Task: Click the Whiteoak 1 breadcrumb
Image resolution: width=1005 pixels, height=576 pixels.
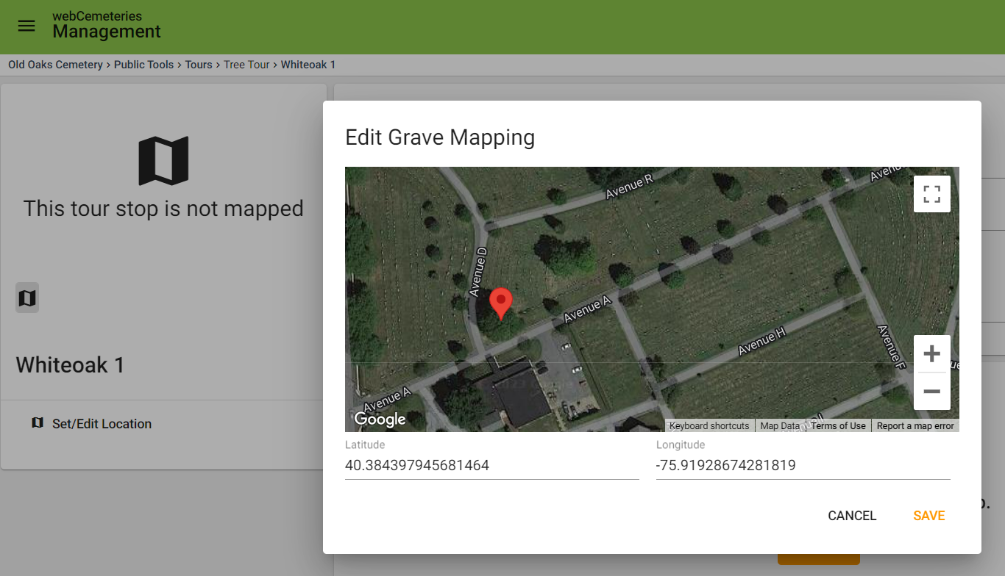Action: coord(308,65)
